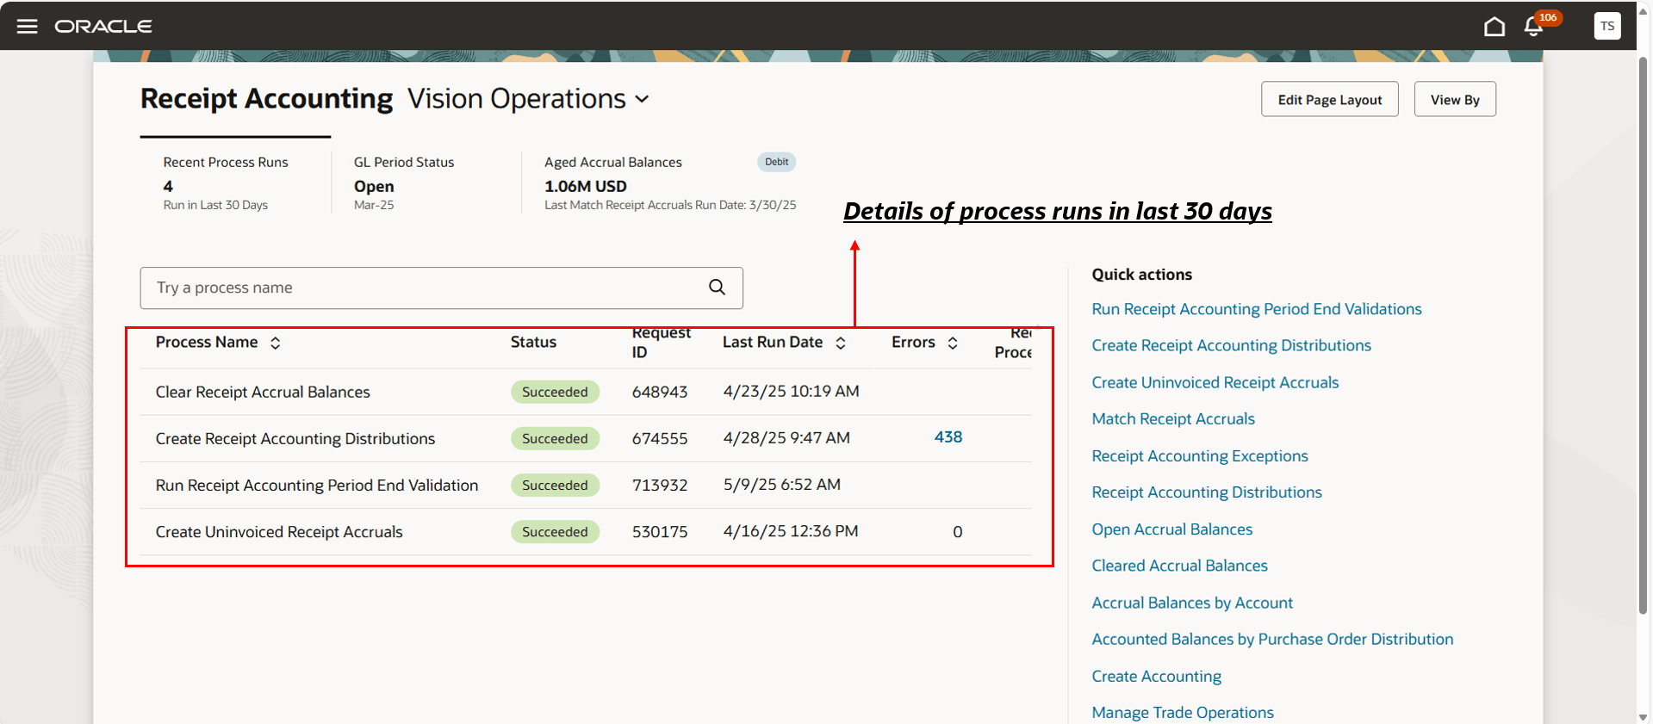Open Accounted Balances by Purchase Order Distribution
Screen dimensions: 1653x724
point(1272,639)
